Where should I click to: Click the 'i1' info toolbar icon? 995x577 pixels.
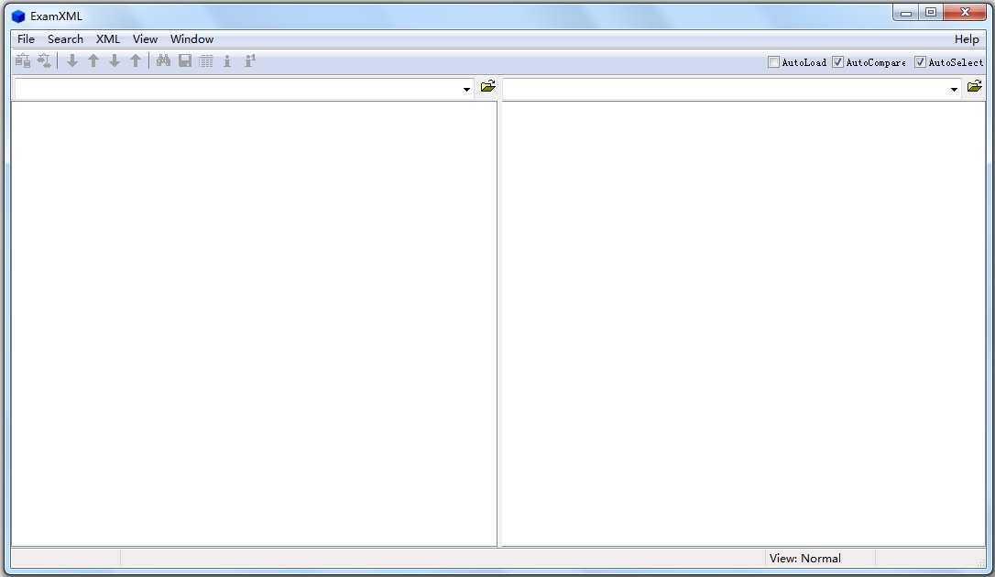[250, 60]
